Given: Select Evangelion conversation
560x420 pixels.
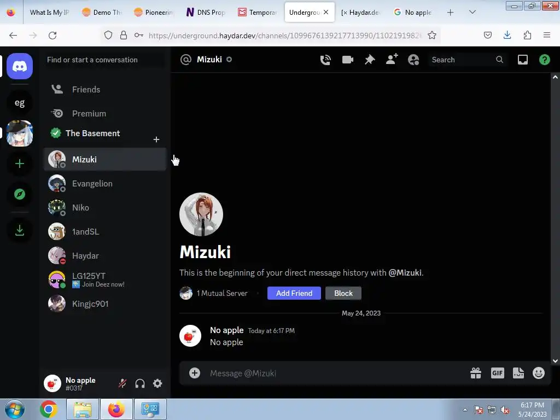Looking at the screenshot, I should 105,184.
